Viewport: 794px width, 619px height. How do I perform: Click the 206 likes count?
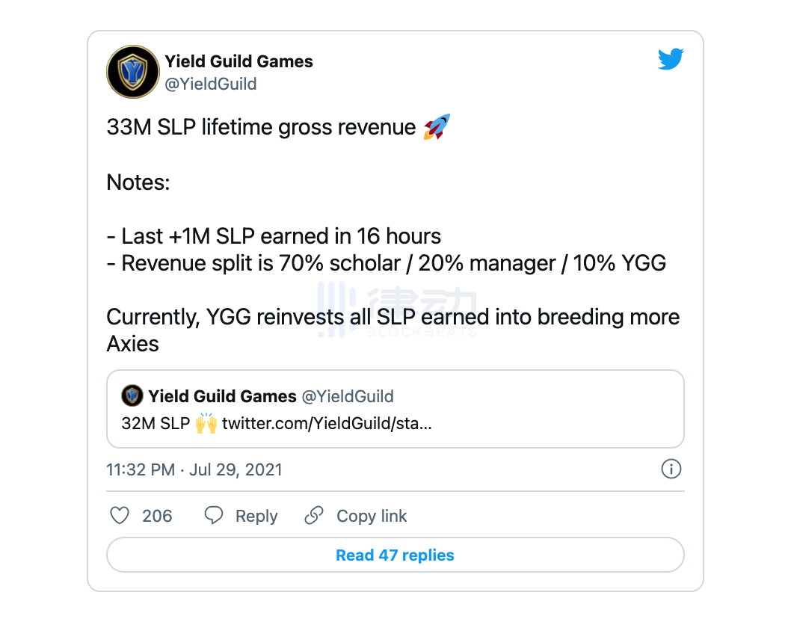point(157,516)
